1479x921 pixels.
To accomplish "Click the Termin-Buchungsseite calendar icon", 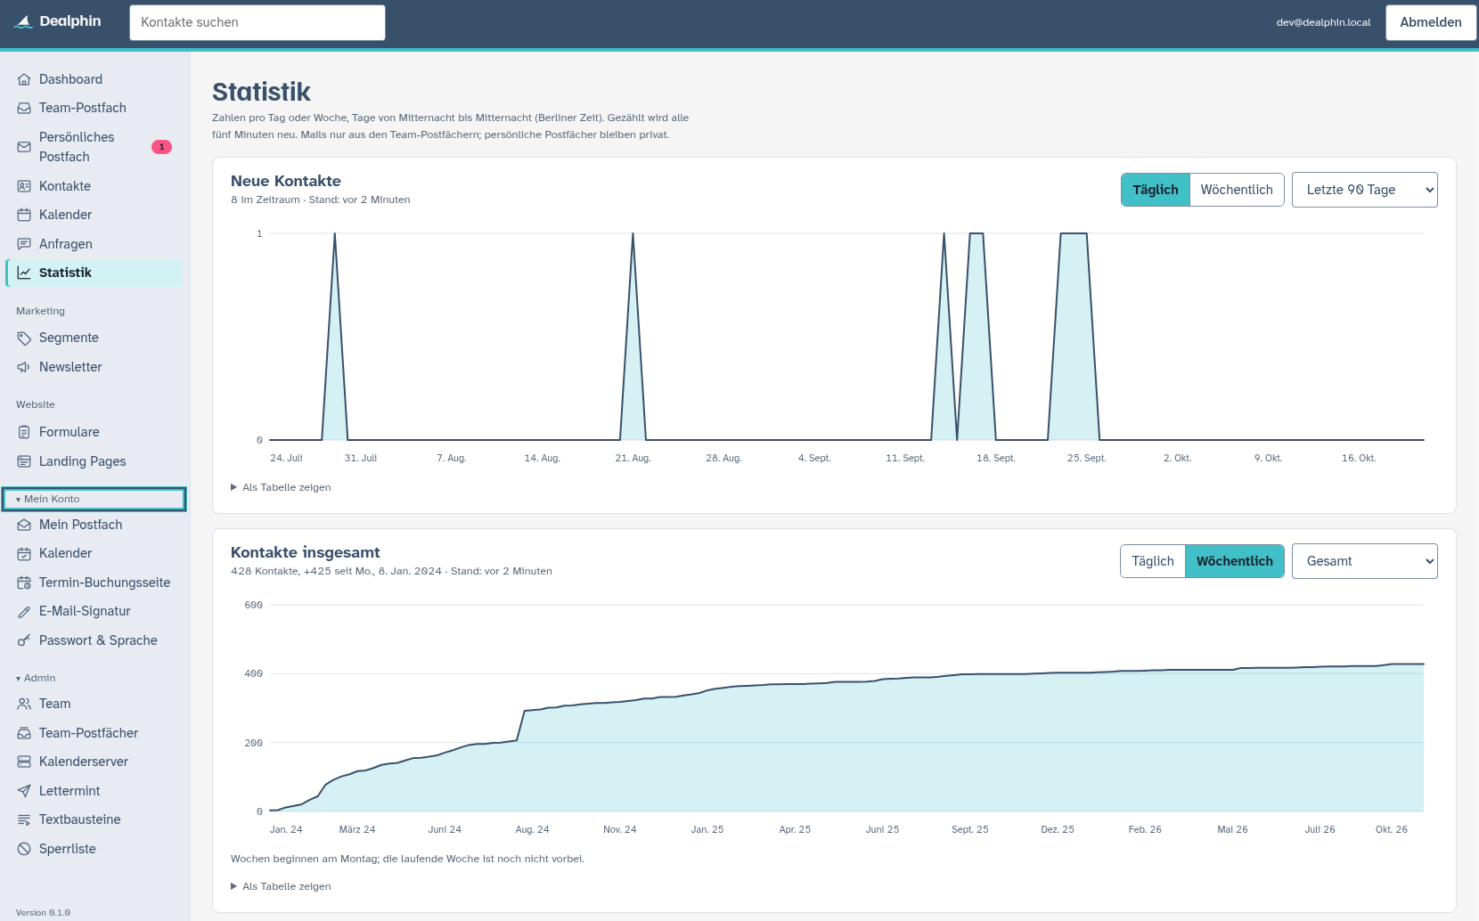I will point(24,583).
